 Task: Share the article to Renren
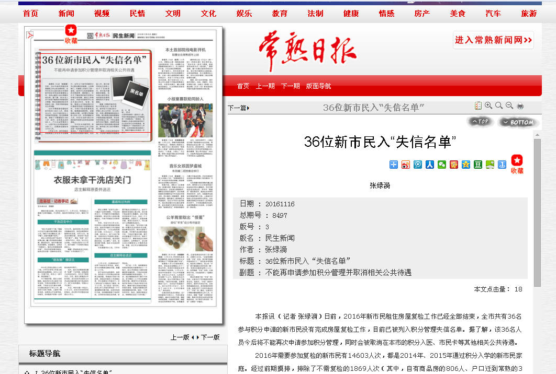pos(430,165)
